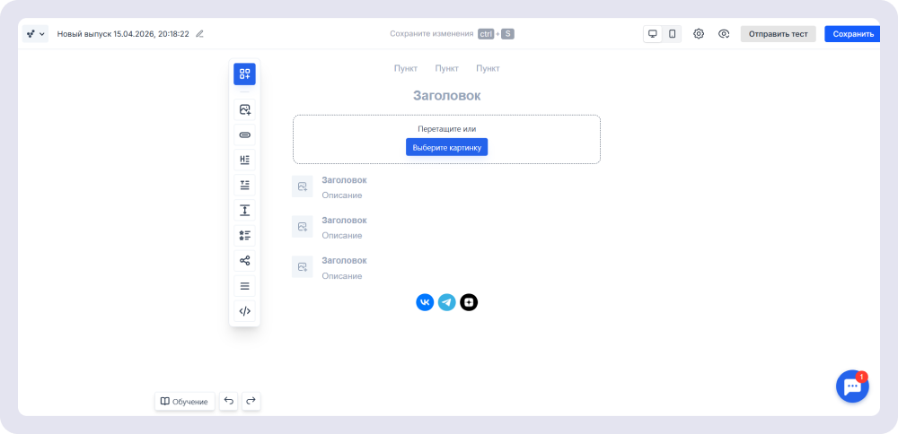Edit the second list item Описание
Image resolution: width=898 pixels, height=434 pixels.
click(x=342, y=236)
